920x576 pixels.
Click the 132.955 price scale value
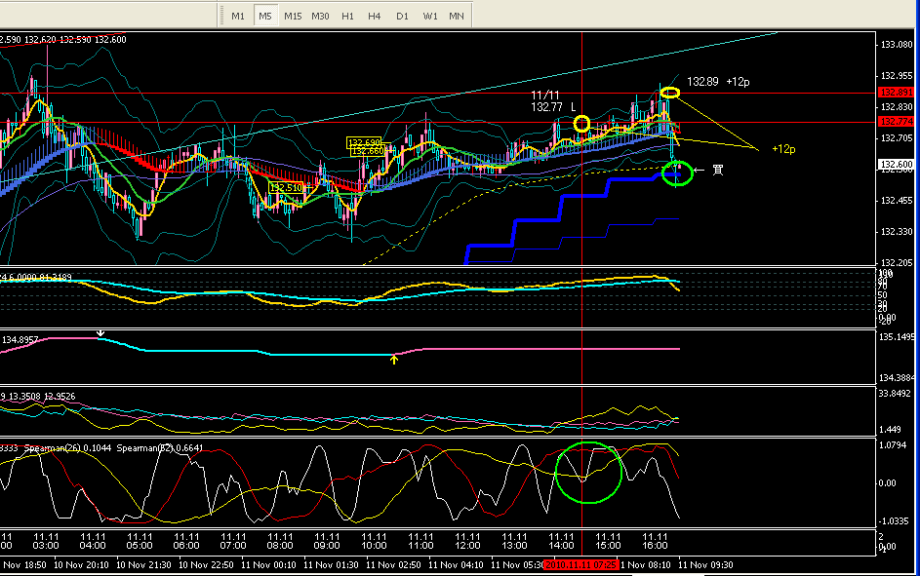pos(897,76)
